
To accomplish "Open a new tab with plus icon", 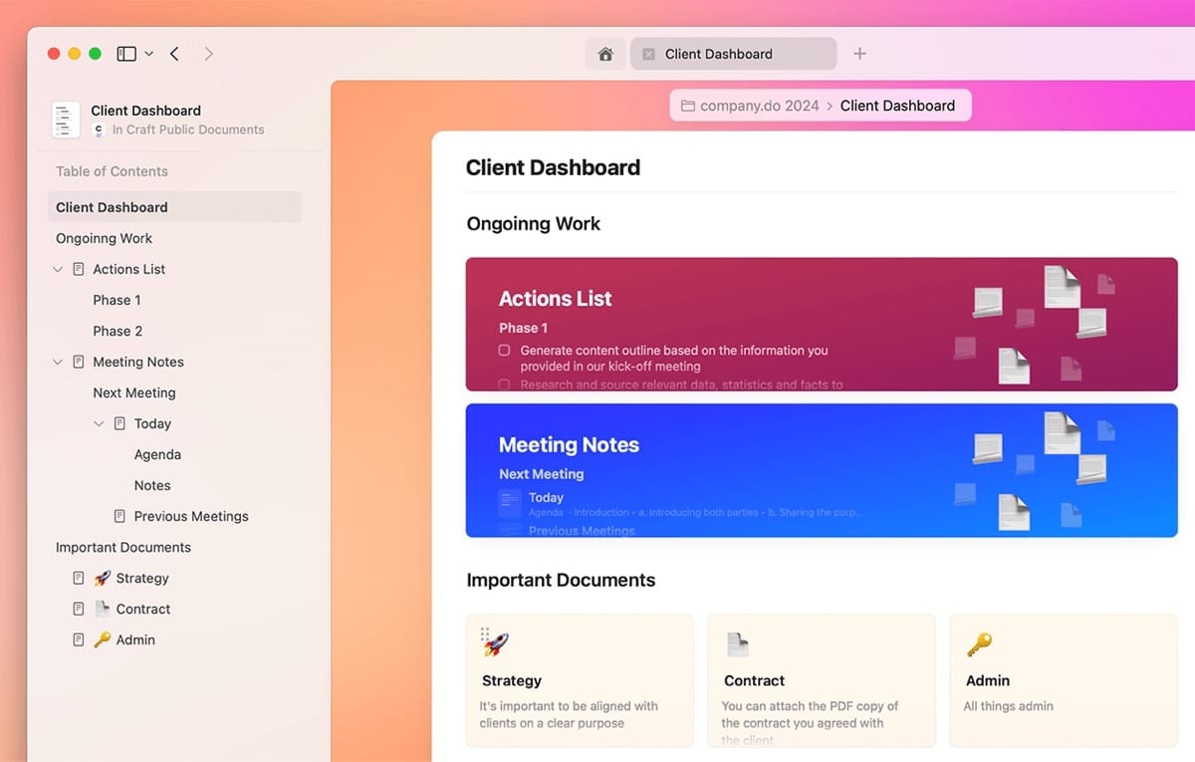I will 860,54.
